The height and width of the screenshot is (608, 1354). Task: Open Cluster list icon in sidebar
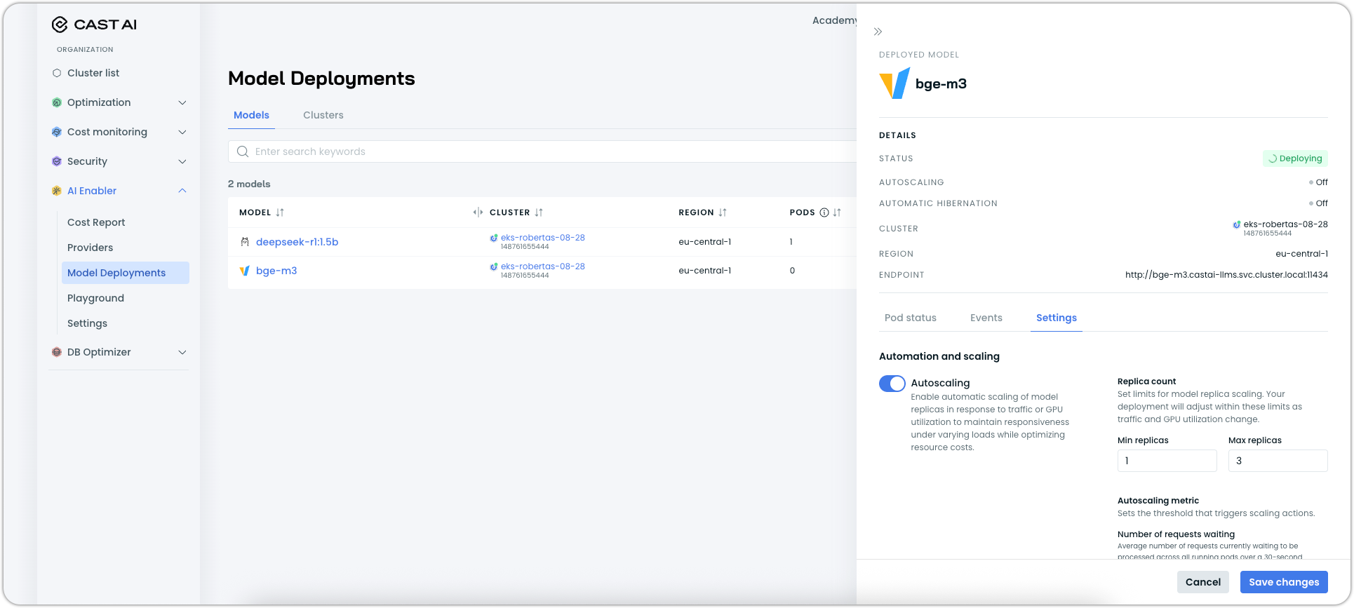pos(57,73)
